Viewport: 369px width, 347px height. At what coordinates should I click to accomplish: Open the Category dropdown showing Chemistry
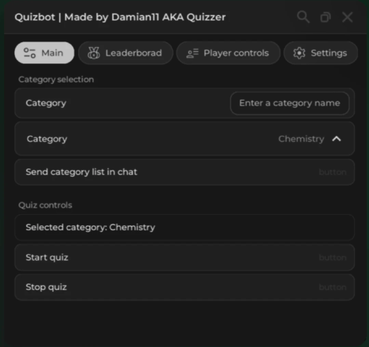click(x=185, y=139)
